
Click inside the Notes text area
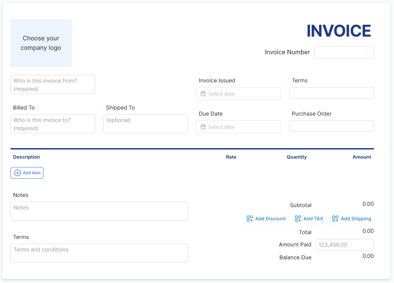99,211
